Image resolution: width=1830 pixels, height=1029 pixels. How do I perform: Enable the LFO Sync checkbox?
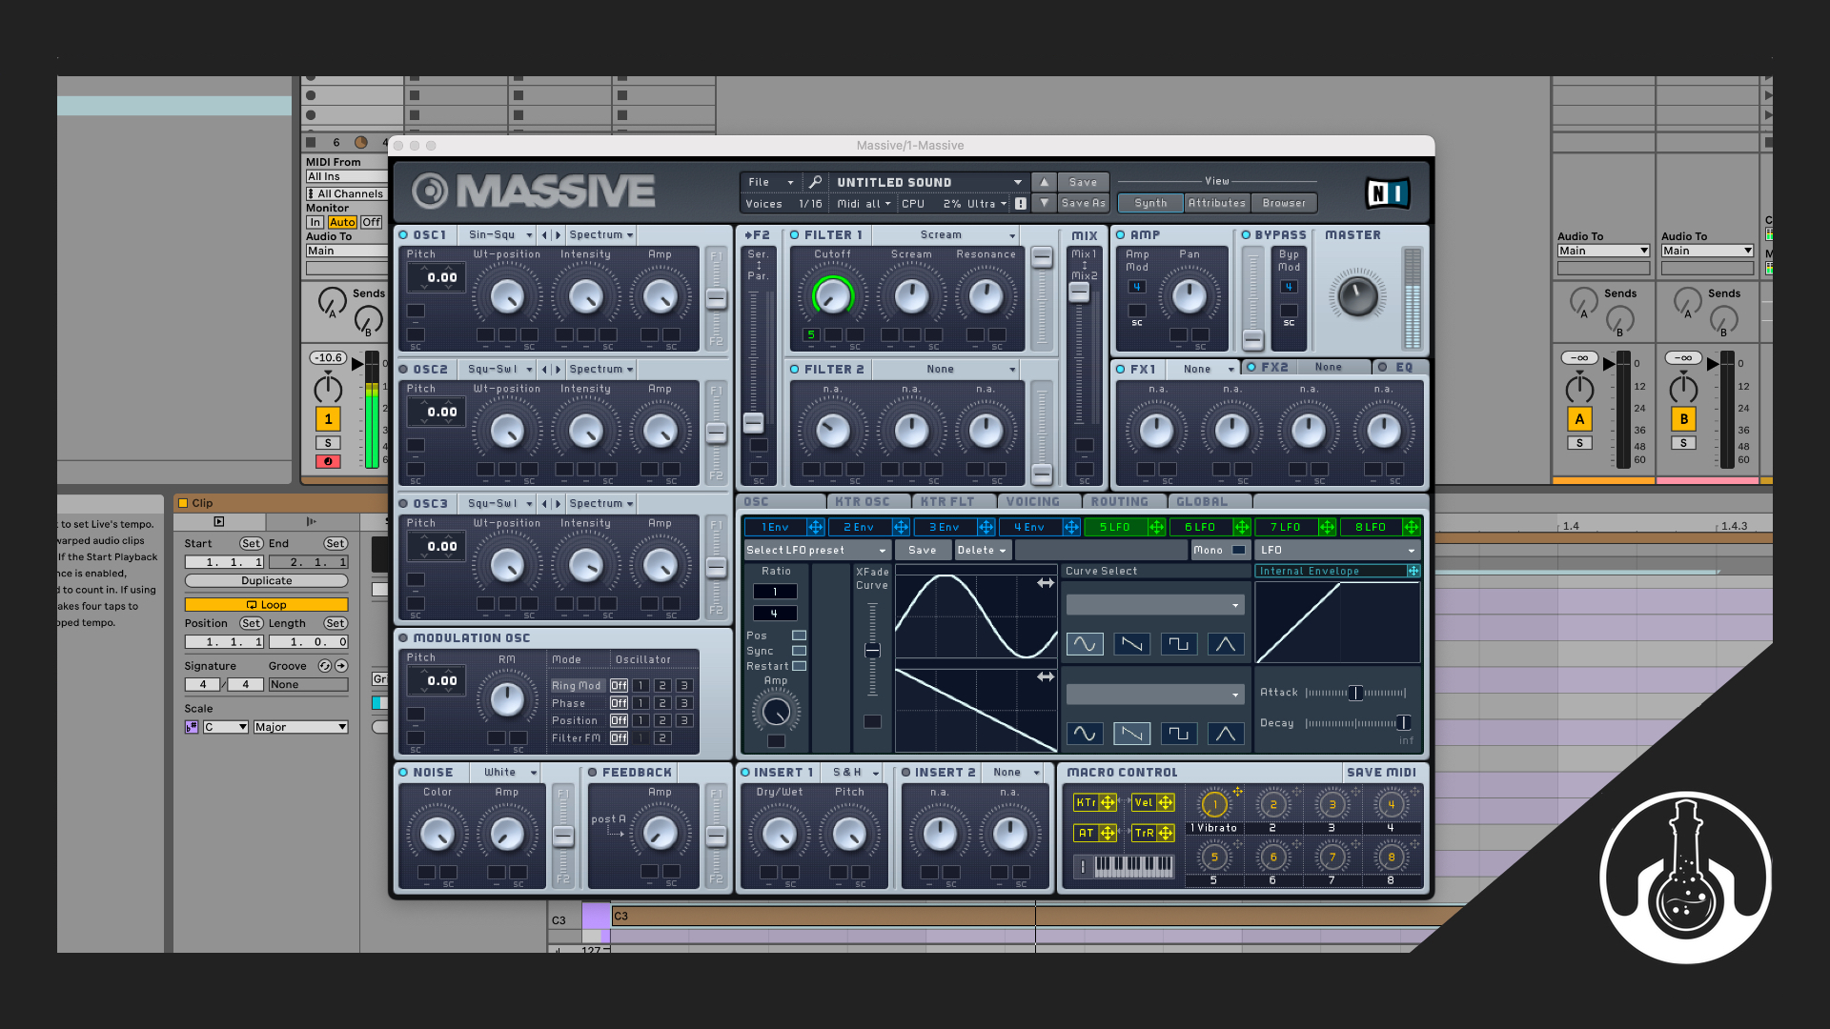(800, 651)
